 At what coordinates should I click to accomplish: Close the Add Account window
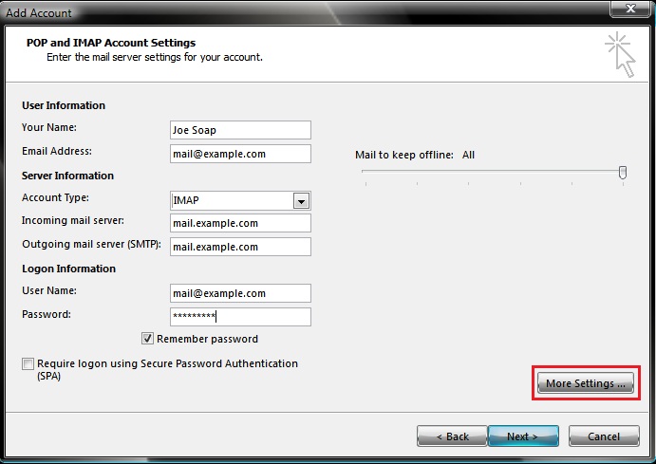click(631, 8)
